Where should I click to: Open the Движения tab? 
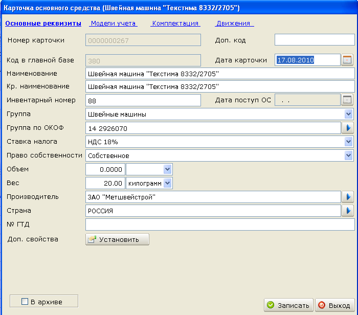[234, 24]
